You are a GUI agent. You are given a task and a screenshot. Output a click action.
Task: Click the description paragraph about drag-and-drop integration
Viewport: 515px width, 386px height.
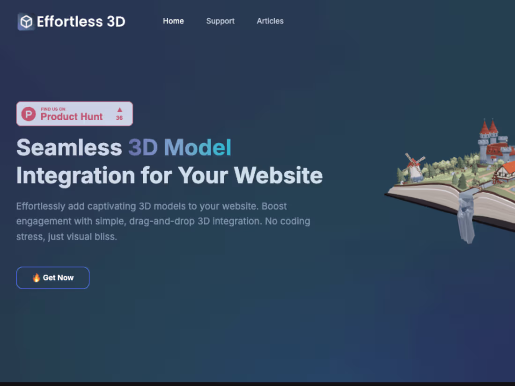163,221
